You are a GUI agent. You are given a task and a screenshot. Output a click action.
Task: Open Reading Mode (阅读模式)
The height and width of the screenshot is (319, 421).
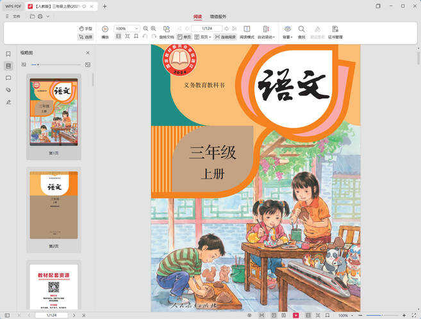pyautogui.click(x=247, y=29)
